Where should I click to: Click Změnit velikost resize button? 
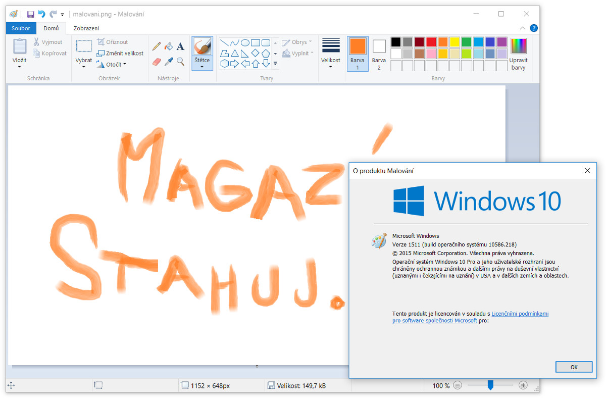120,53
